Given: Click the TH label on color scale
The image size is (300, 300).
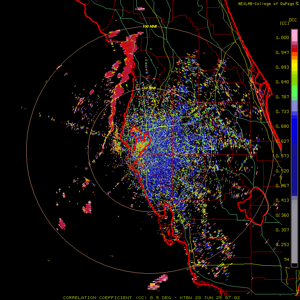Looking at the screenshot, I should click(x=286, y=260).
